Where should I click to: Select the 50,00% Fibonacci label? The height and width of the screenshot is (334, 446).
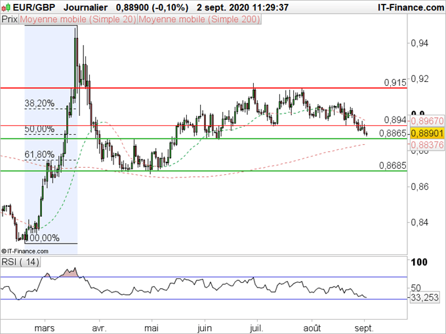coord(39,128)
